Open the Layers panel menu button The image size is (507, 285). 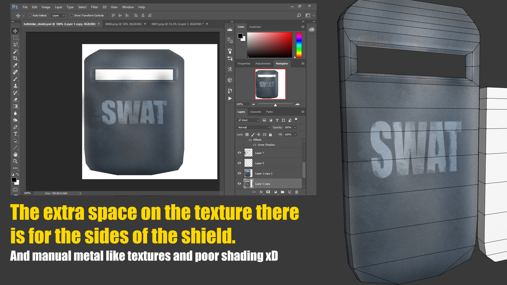click(303, 112)
